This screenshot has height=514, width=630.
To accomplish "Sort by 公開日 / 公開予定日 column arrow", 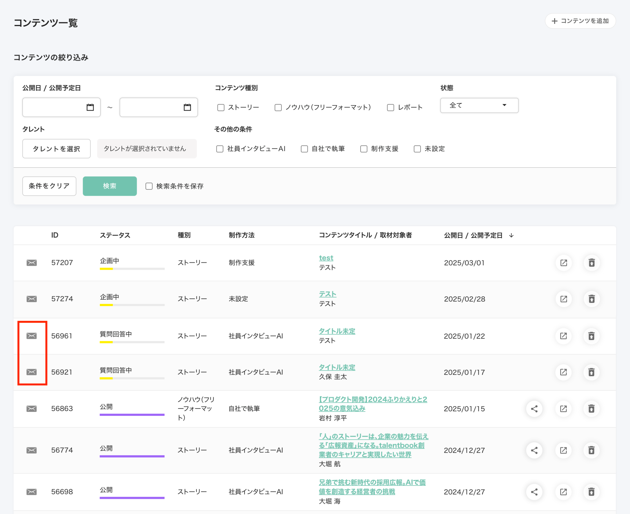I will (511, 235).
